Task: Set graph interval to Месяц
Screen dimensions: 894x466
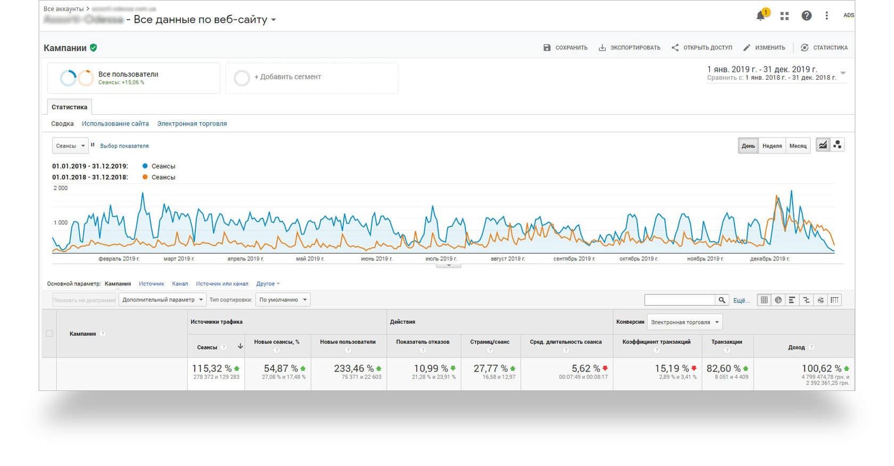Action: coord(798,146)
